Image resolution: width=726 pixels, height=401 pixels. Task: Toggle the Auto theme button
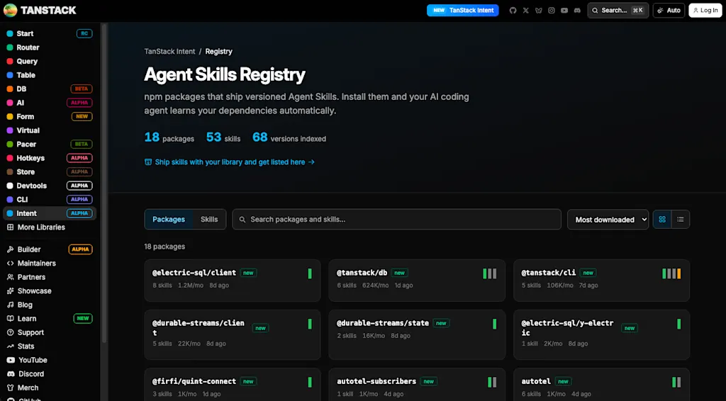[669, 10]
